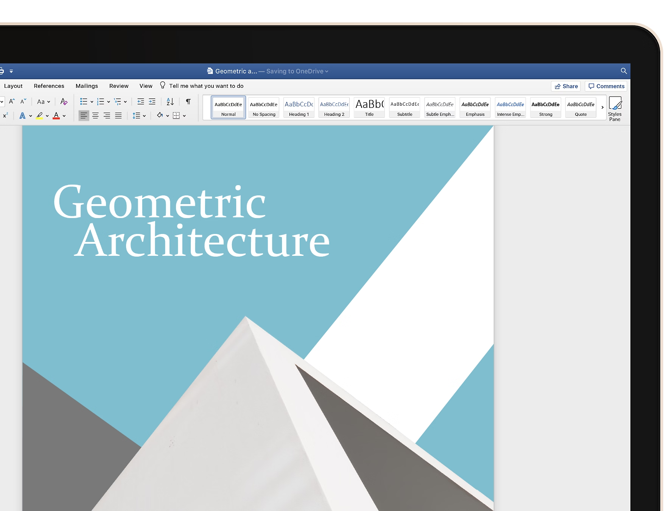Click the Decrease Indent icon
This screenshot has width=669, height=511.
point(140,101)
